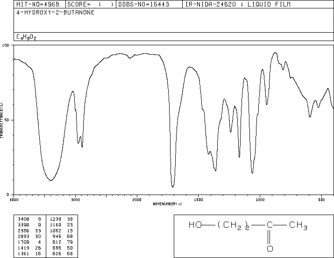Click the carbonyl C atom in the structure
Screen dimensions: 334x258
(270, 225)
